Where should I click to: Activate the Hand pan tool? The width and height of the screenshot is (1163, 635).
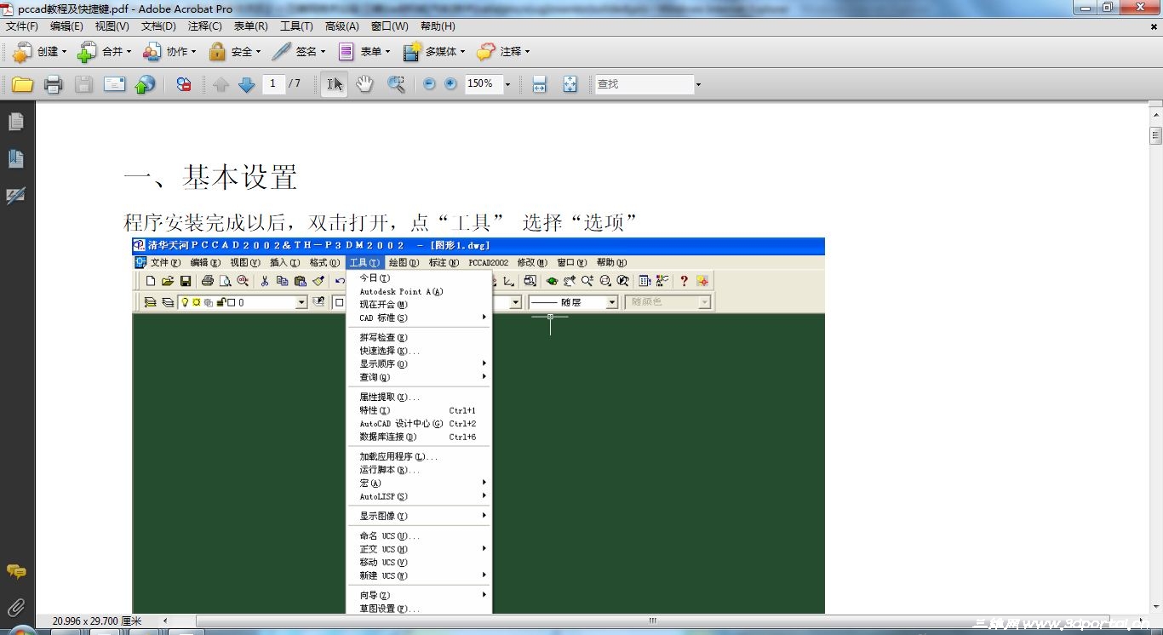pyautogui.click(x=364, y=84)
